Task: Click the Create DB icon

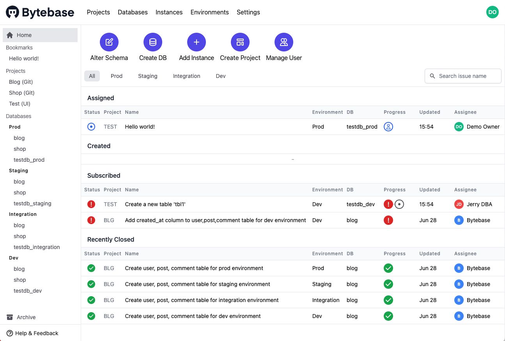Action: tap(152, 42)
